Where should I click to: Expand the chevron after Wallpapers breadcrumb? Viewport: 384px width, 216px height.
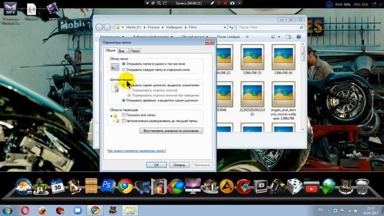tap(186, 28)
